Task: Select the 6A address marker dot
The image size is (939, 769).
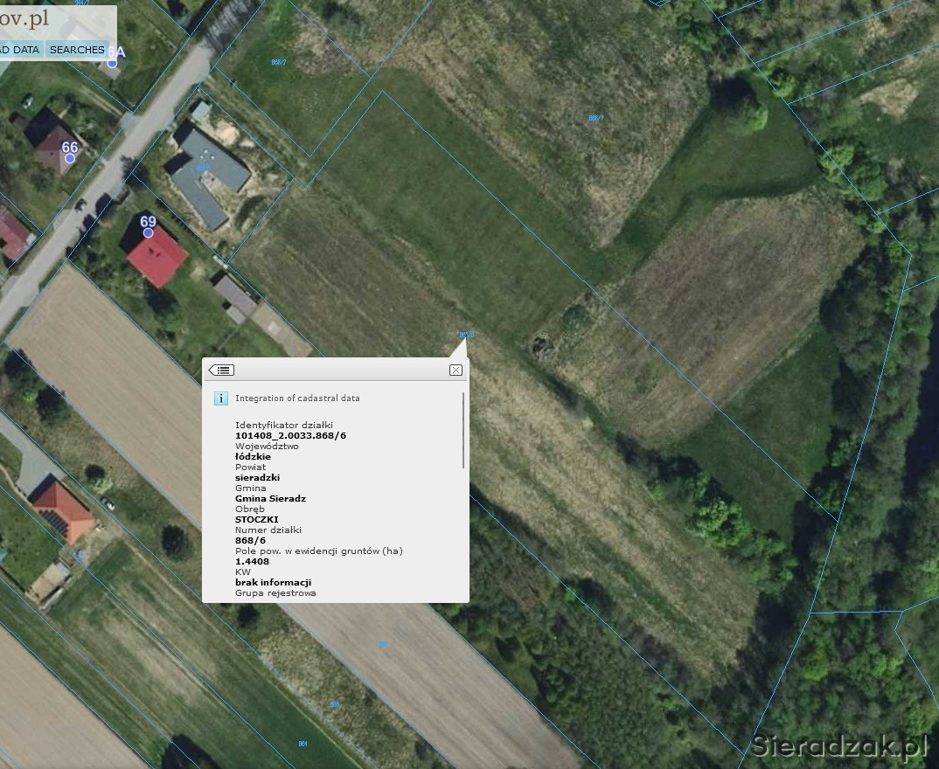Action: pos(112,63)
